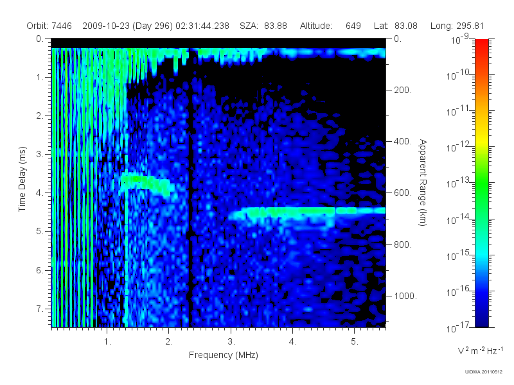Click the Orbit: 7446 header text
The image size is (514, 385).
(x=49, y=26)
